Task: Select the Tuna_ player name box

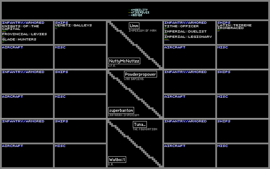Action: click(x=140, y=125)
